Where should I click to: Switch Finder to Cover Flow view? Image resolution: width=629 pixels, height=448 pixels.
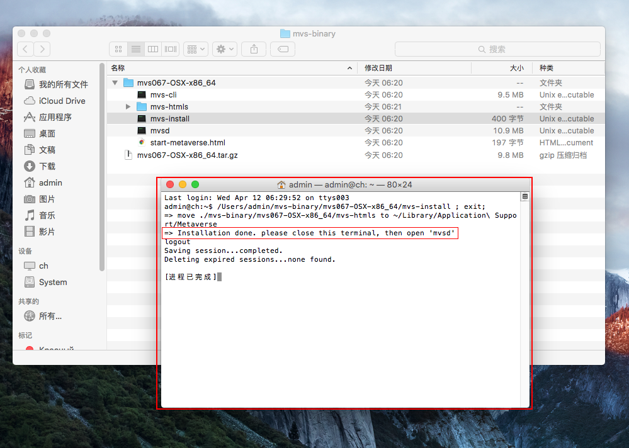[171, 49]
